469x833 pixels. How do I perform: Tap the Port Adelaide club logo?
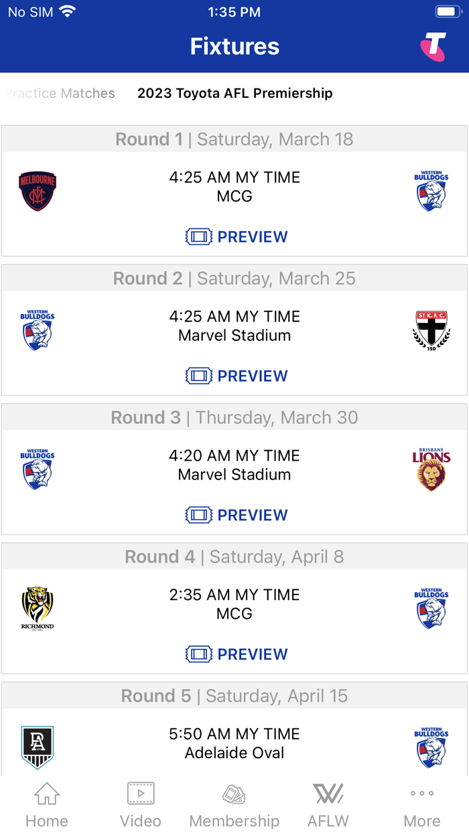[38, 747]
